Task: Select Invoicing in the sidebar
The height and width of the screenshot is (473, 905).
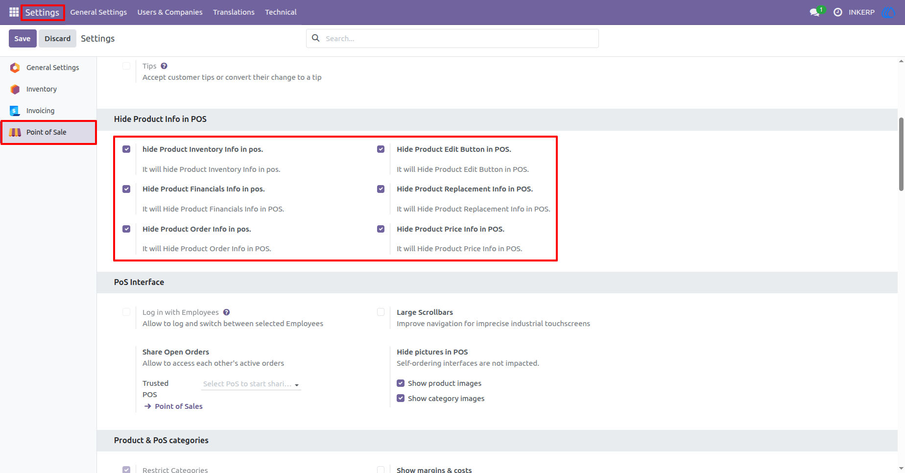Action: (x=48, y=111)
